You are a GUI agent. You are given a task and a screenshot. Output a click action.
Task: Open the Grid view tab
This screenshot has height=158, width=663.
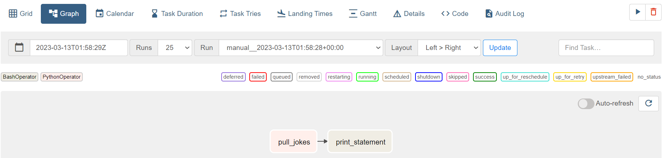[x=21, y=14]
